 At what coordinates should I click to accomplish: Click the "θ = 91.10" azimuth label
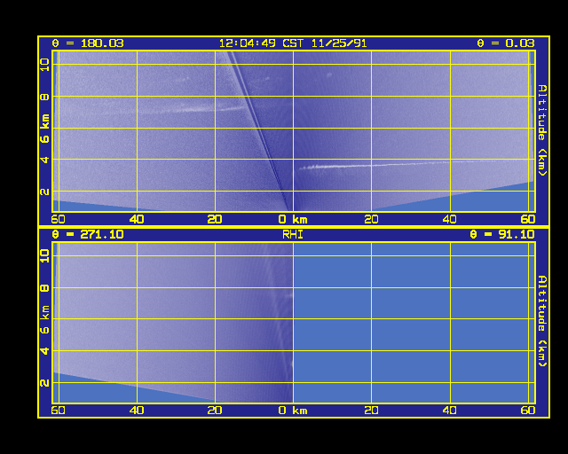[501, 234]
